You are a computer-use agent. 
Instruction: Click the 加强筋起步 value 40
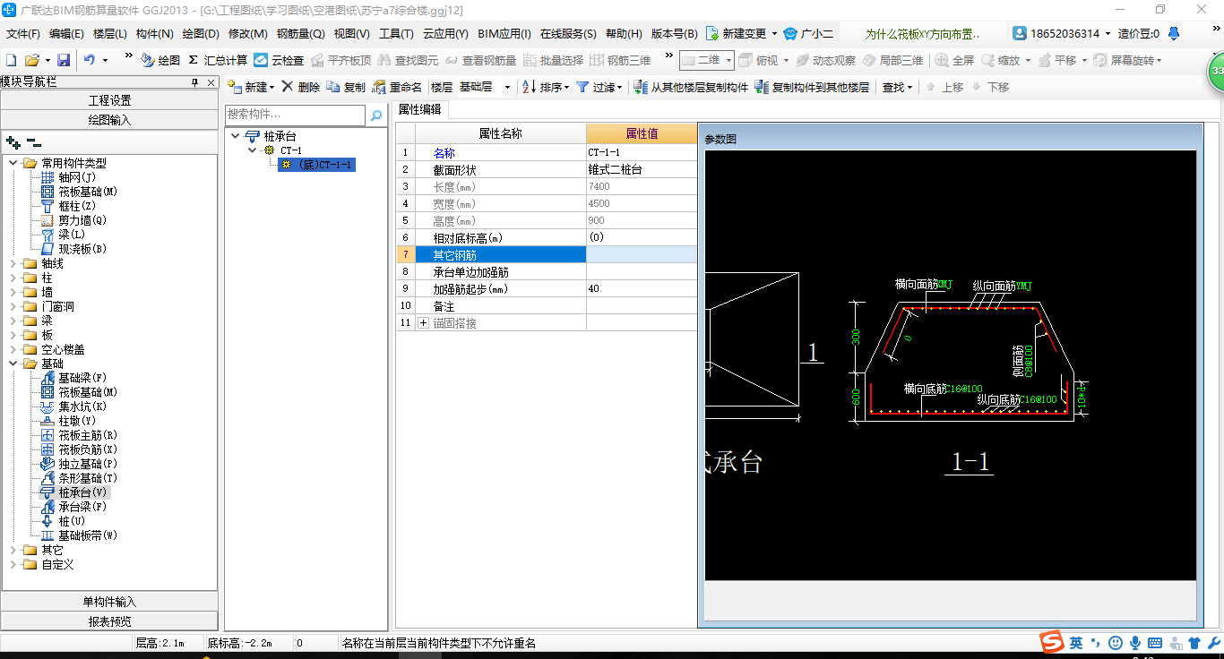[642, 288]
